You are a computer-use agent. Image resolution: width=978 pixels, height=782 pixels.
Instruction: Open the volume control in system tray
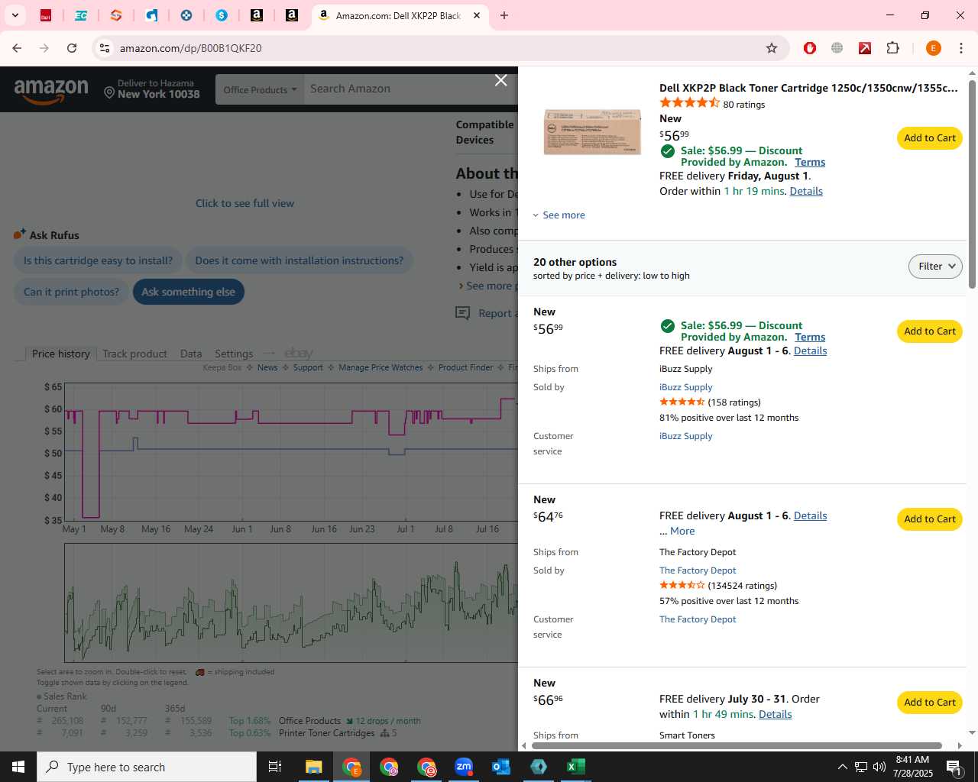(x=879, y=767)
